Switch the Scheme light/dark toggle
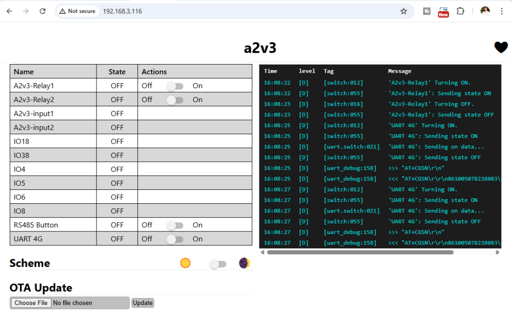 pos(217,264)
